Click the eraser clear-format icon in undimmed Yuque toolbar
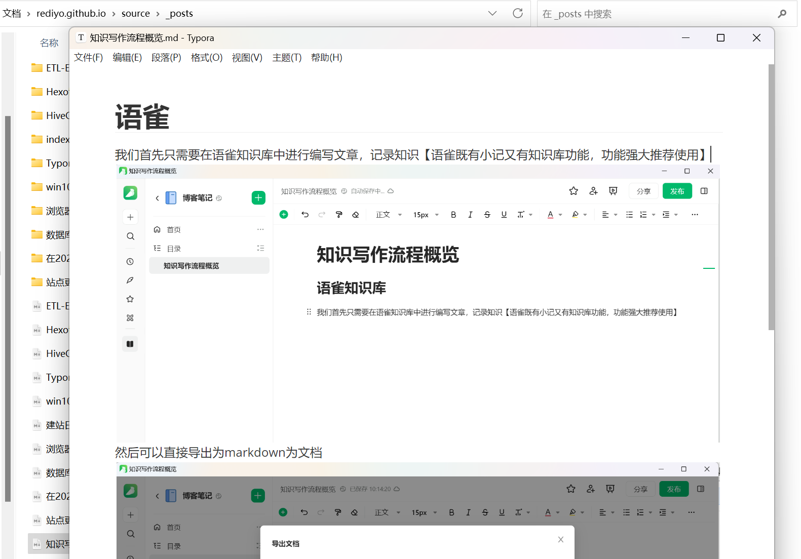This screenshot has height=559, width=801. pos(356,215)
